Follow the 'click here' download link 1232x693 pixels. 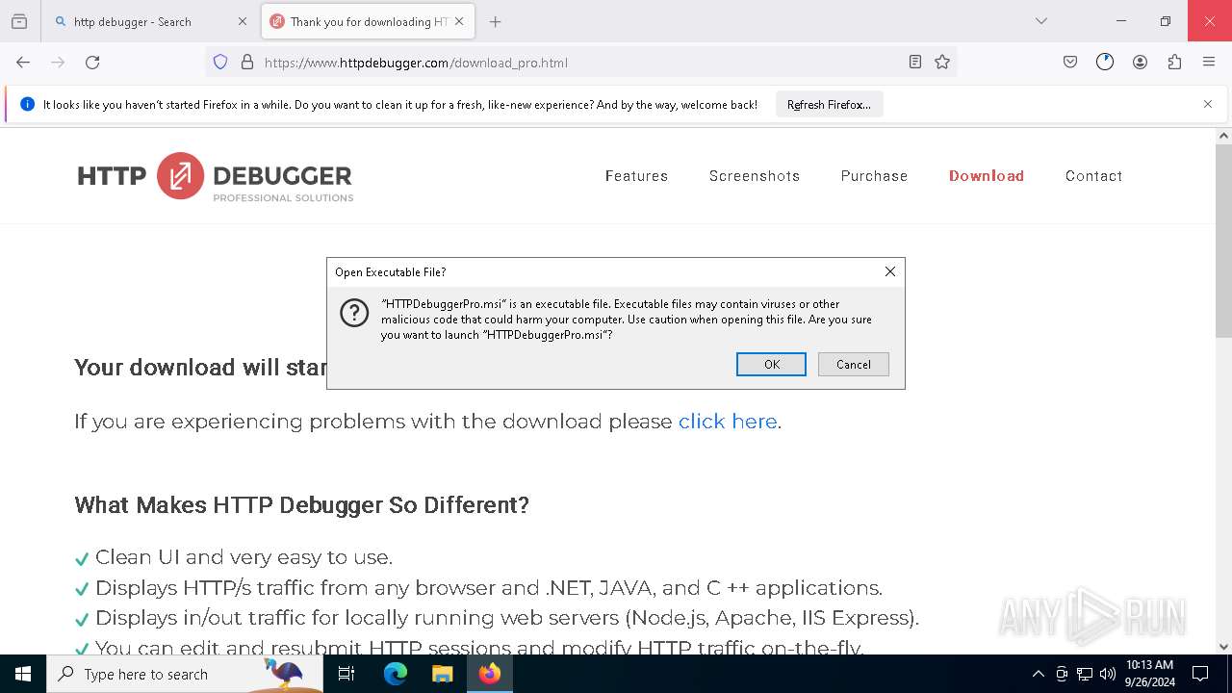728,422
